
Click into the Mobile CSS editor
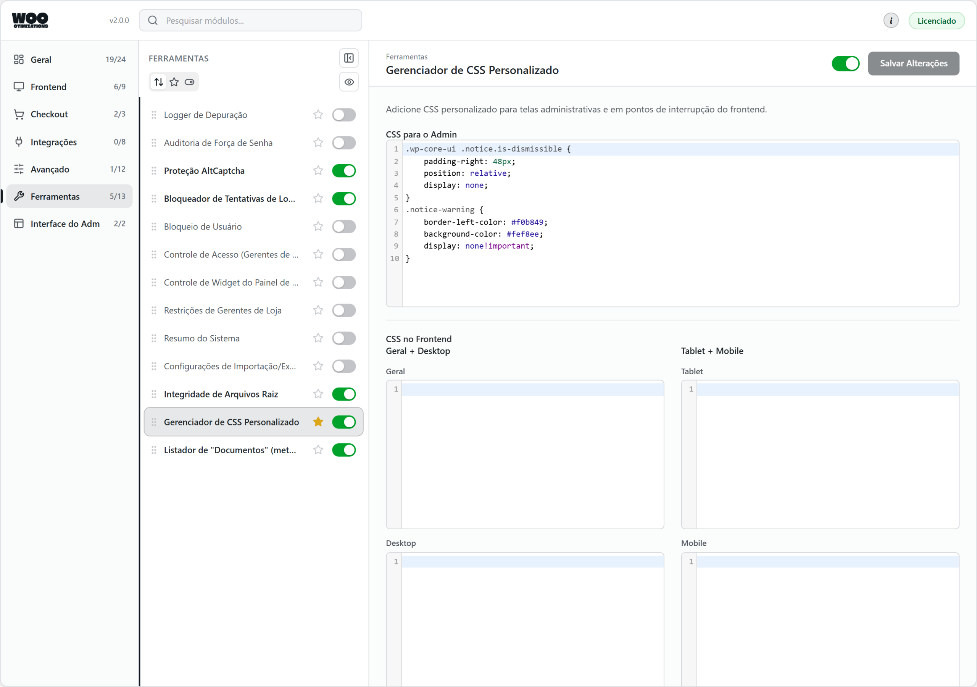click(820, 620)
